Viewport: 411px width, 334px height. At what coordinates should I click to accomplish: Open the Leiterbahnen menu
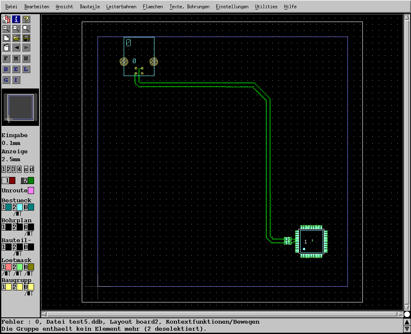click(121, 7)
